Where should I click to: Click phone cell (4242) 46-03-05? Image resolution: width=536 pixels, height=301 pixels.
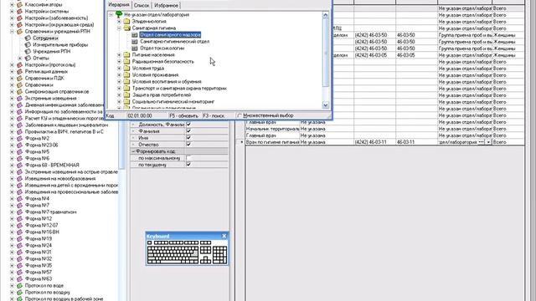coord(374,55)
